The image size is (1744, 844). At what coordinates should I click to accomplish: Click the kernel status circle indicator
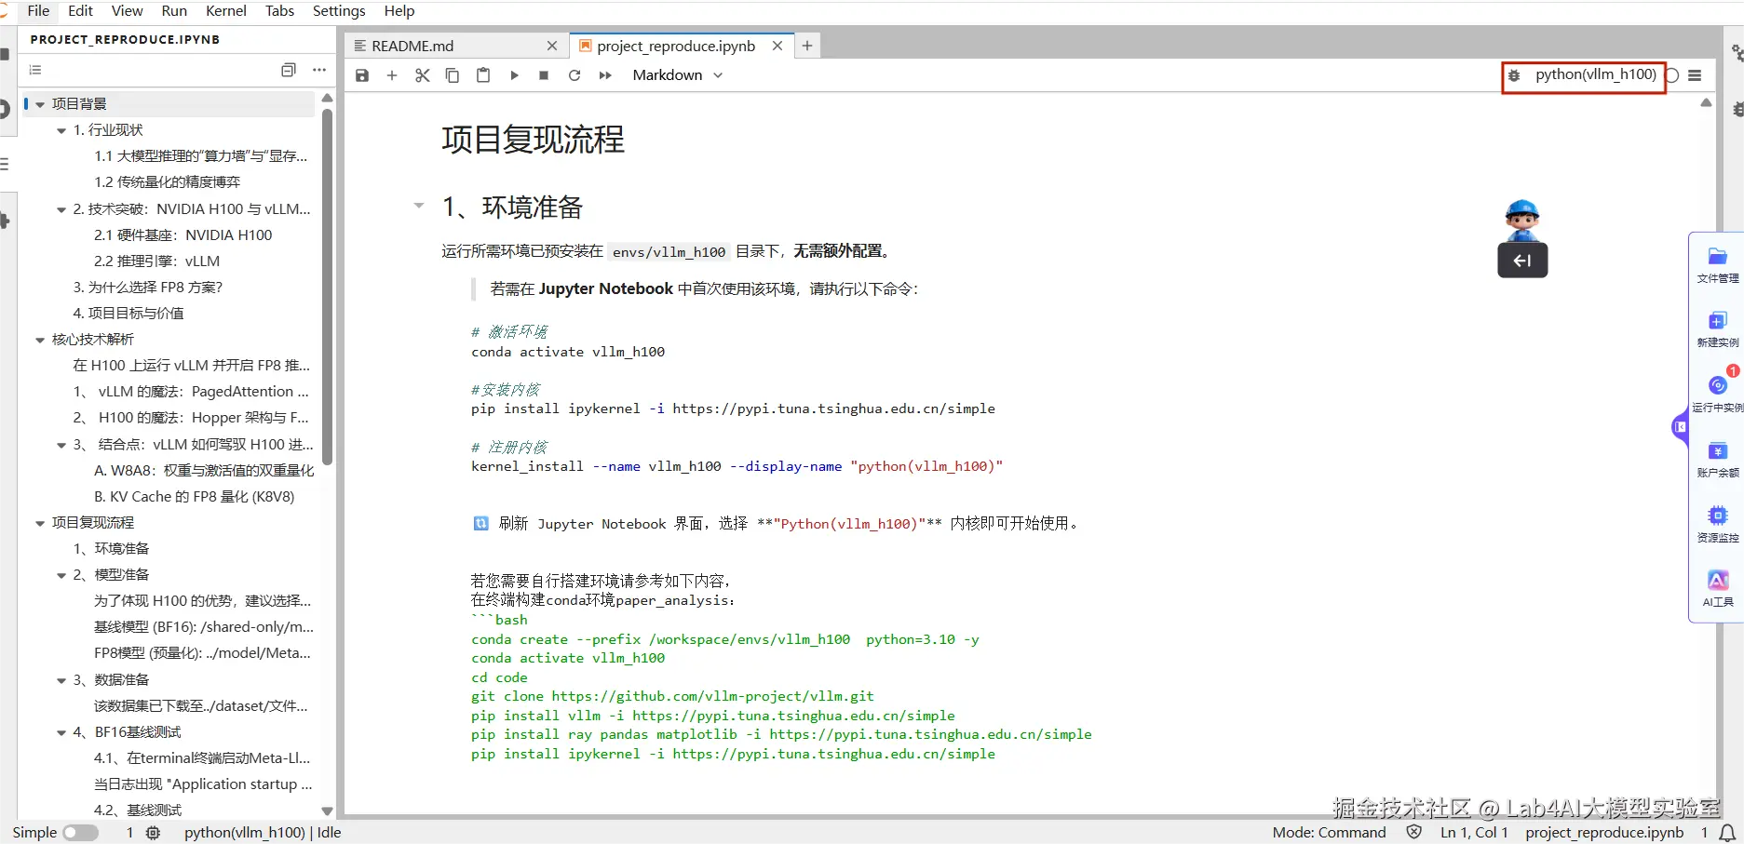tap(1672, 75)
